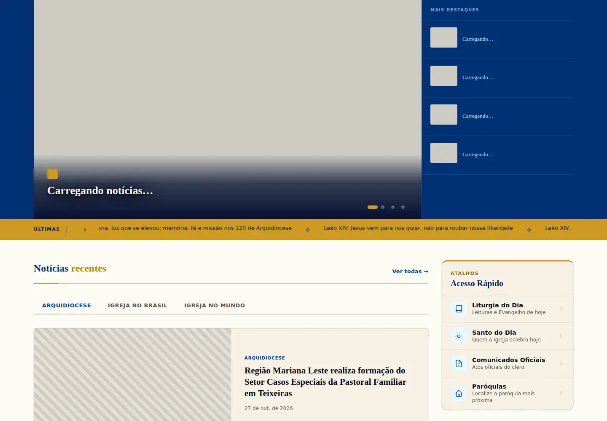Click the 'Localize a paróquia mais próxima' text
The height and width of the screenshot is (421, 607).
pyautogui.click(x=503, y=397)
